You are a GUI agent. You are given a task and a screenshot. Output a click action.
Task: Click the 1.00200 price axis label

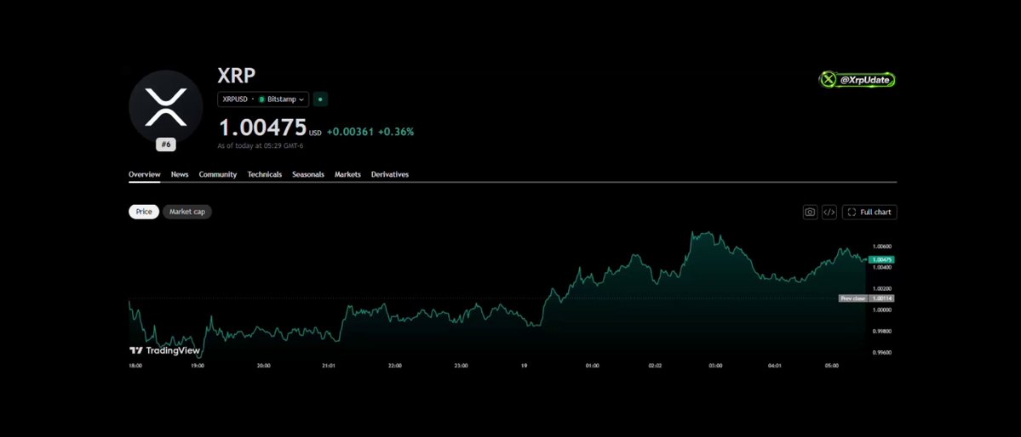click(x=881, y=288)
